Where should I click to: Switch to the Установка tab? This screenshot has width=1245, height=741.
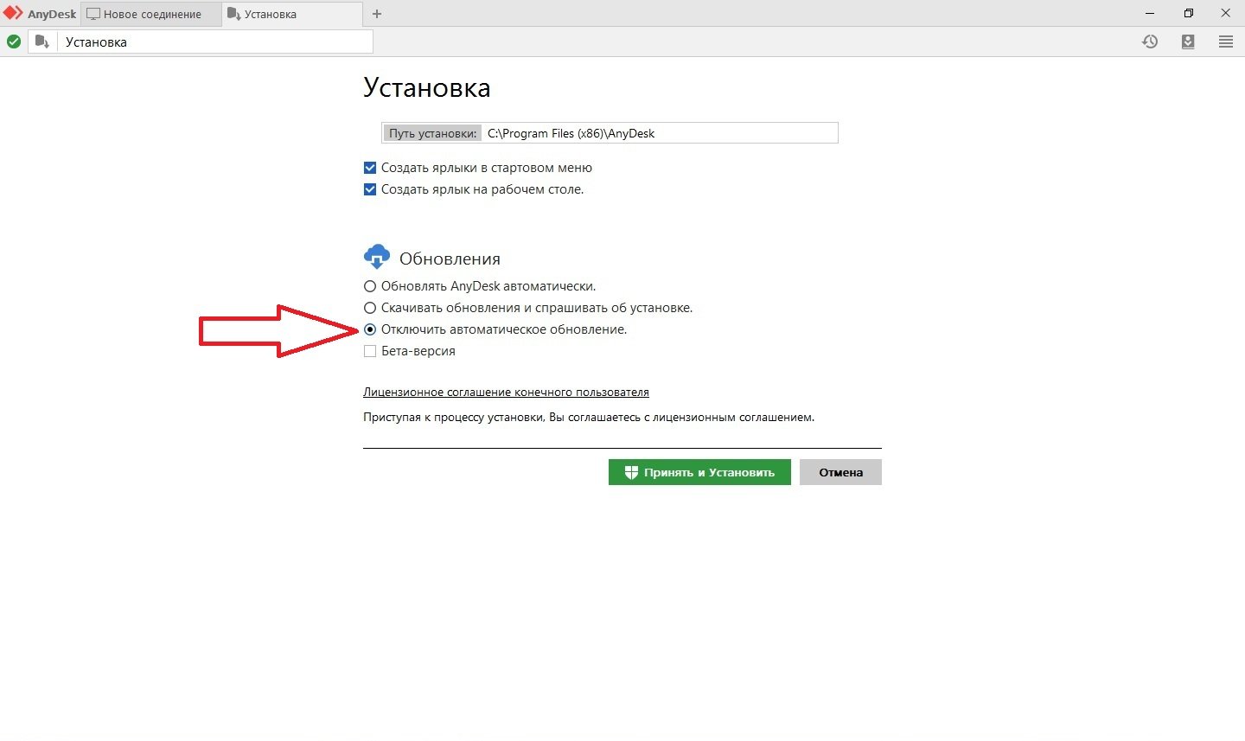point(292,14)
